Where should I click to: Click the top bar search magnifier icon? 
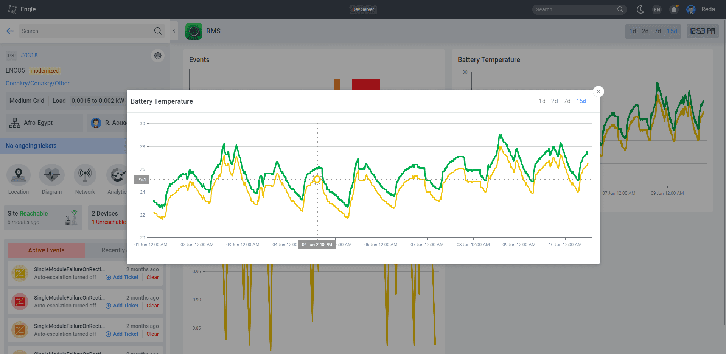(620, 9)
